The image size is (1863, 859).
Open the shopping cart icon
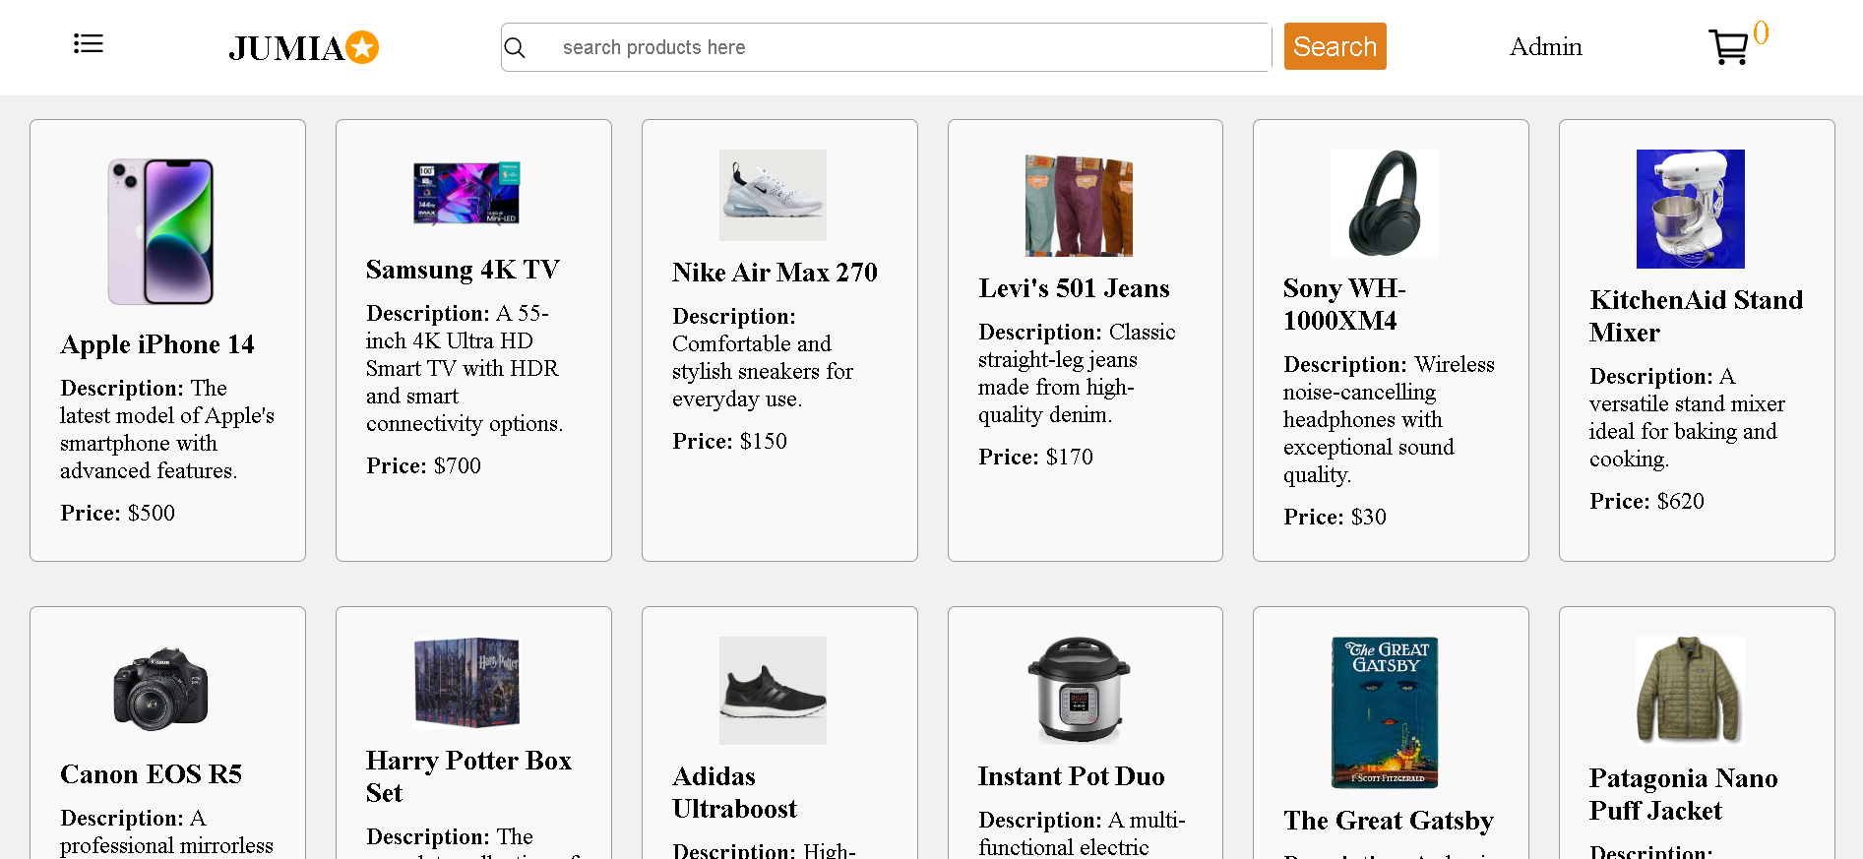pos(1727,46)
